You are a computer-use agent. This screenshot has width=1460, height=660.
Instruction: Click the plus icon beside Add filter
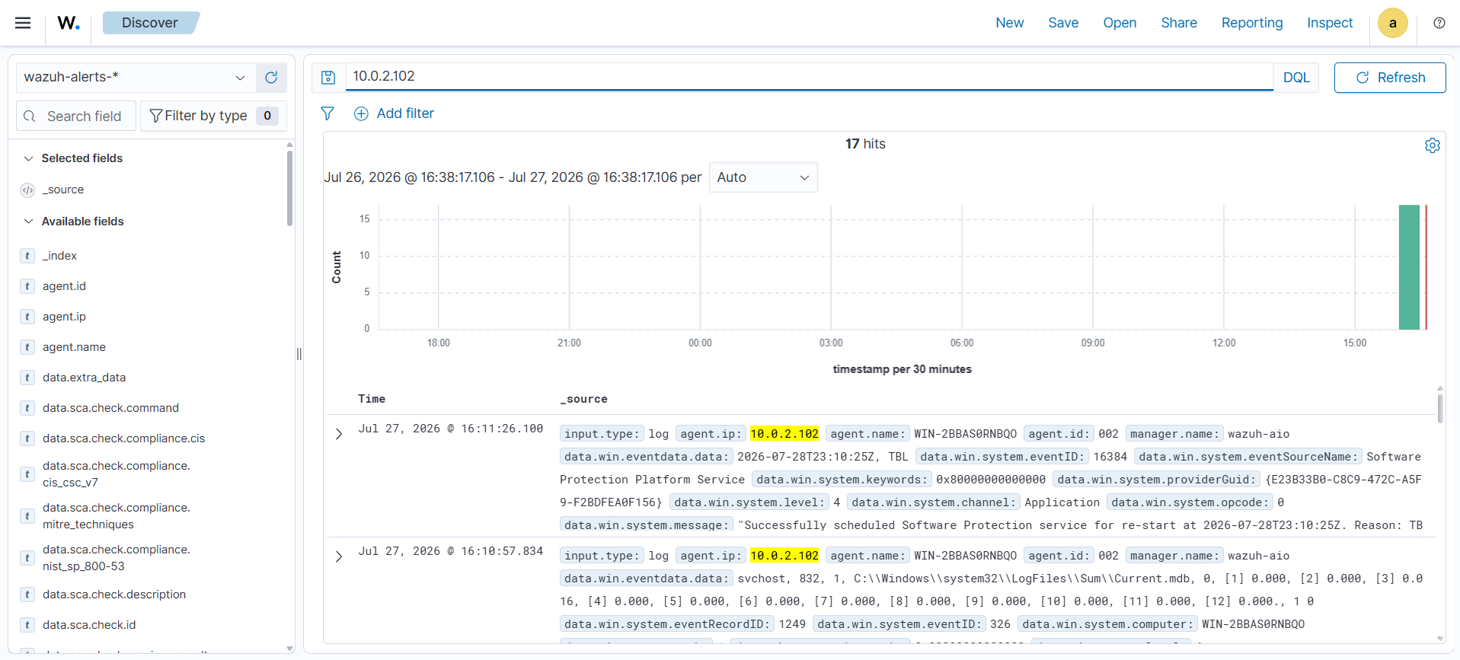pos(361,113)
